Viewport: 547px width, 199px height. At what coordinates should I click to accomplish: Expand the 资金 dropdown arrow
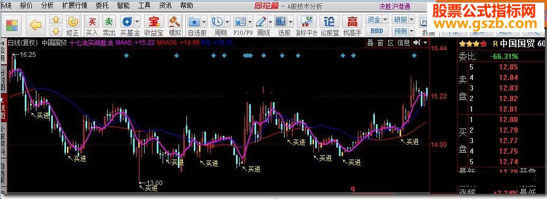click(385, 19)
